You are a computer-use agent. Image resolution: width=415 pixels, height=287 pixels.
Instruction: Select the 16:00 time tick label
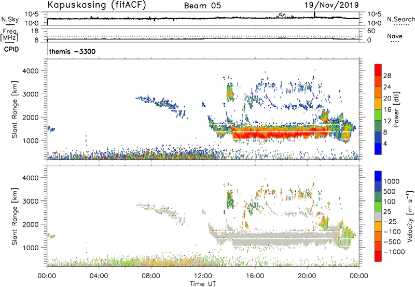tap(255, 276)
